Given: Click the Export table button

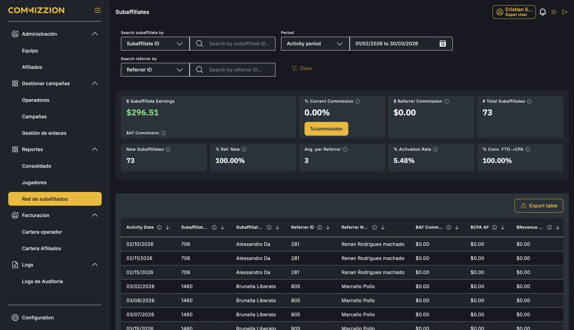Looking at the screenshot, I should [539, 206].
